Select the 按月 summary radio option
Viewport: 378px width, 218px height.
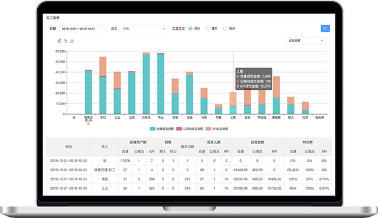coord(225,28)
